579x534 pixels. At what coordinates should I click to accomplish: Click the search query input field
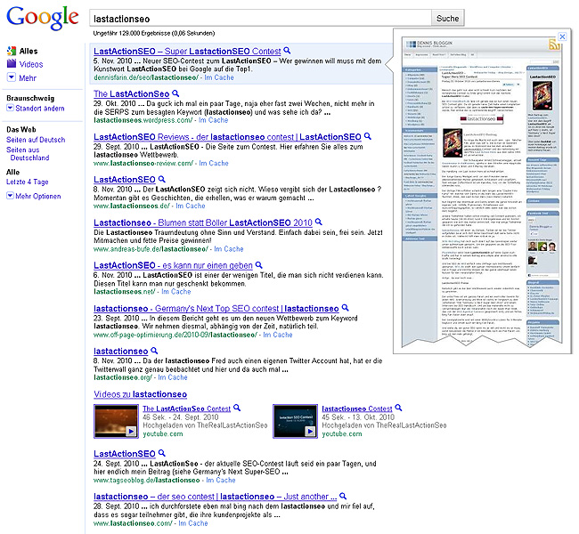[260, 18]
